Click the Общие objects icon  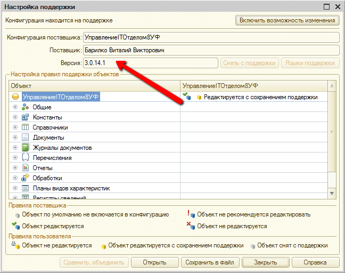pos(25,107)
